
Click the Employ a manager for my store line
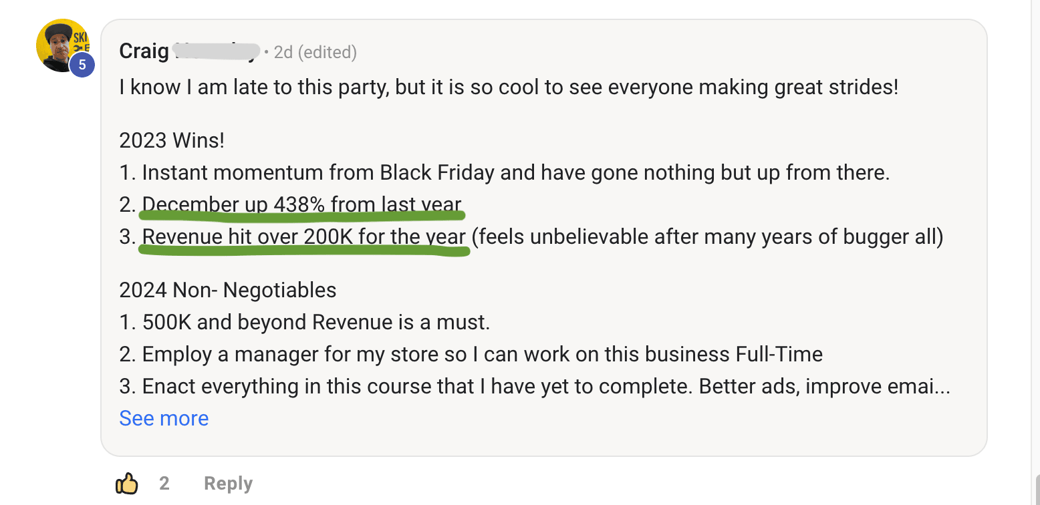coord(471,354)
